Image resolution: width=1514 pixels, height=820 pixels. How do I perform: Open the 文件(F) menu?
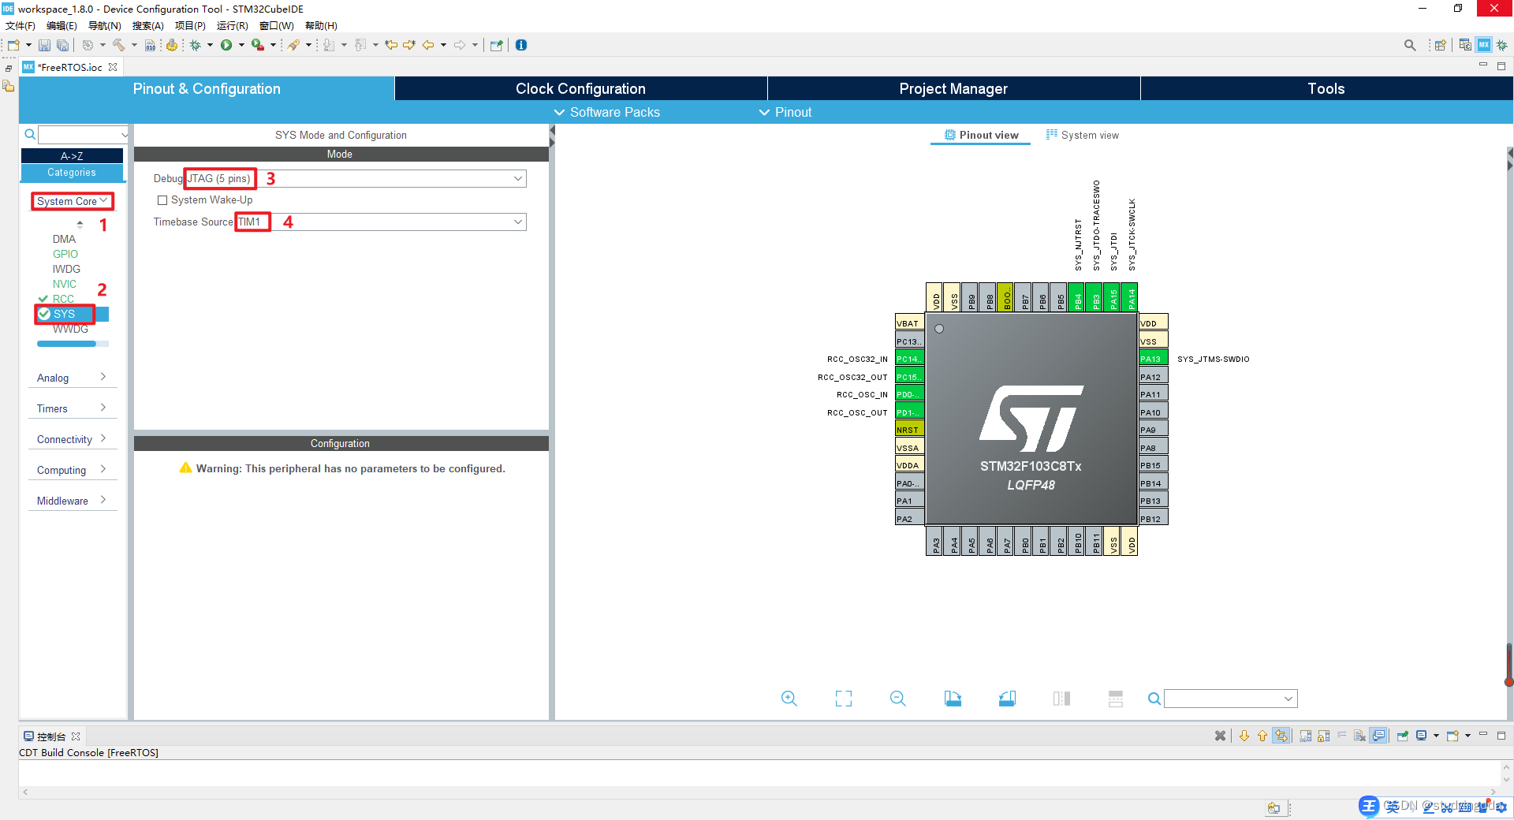(x=21, y=26)
